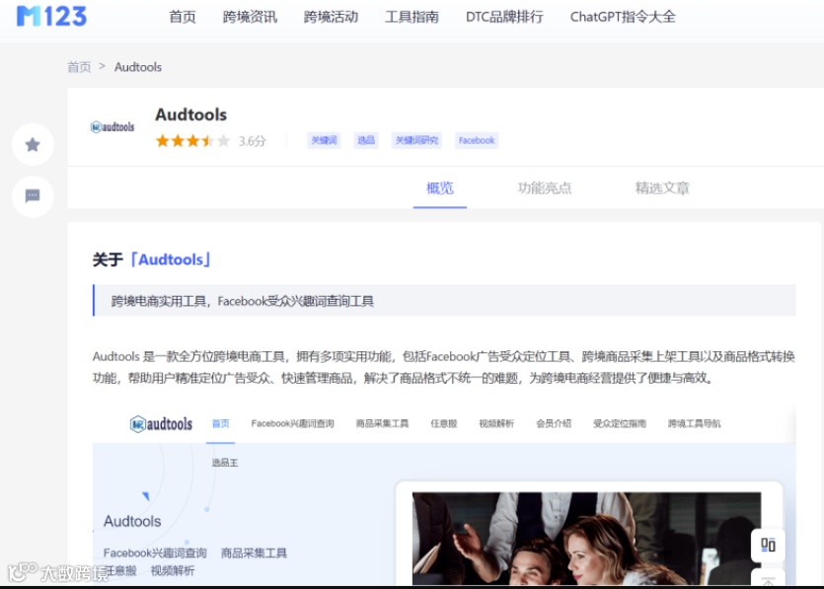This screenshot has width=824, height=589.
Task: Click the Audtools logo beside the title
Action: coord(112,126)
